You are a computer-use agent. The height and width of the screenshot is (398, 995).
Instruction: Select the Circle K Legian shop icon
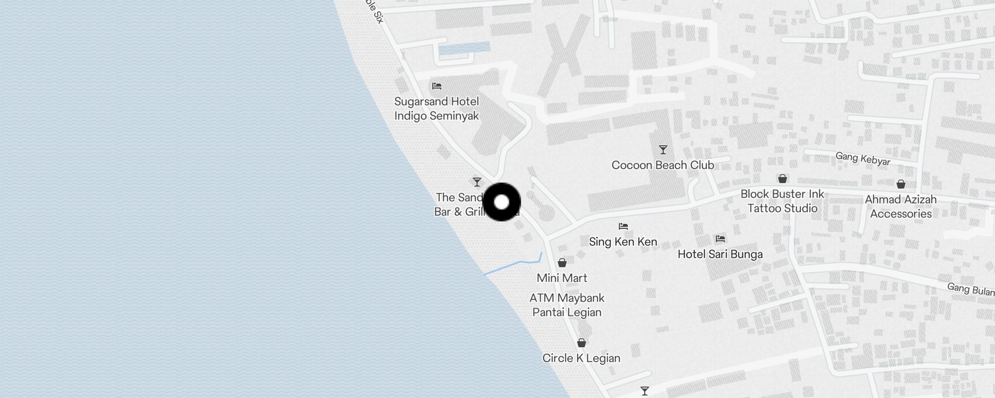[582, 343]
